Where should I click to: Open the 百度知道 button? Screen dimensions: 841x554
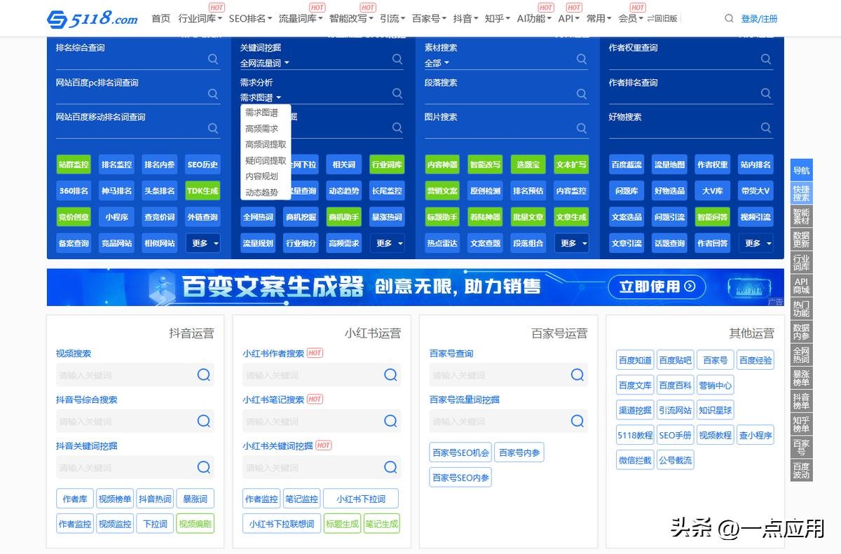(635, 360)
